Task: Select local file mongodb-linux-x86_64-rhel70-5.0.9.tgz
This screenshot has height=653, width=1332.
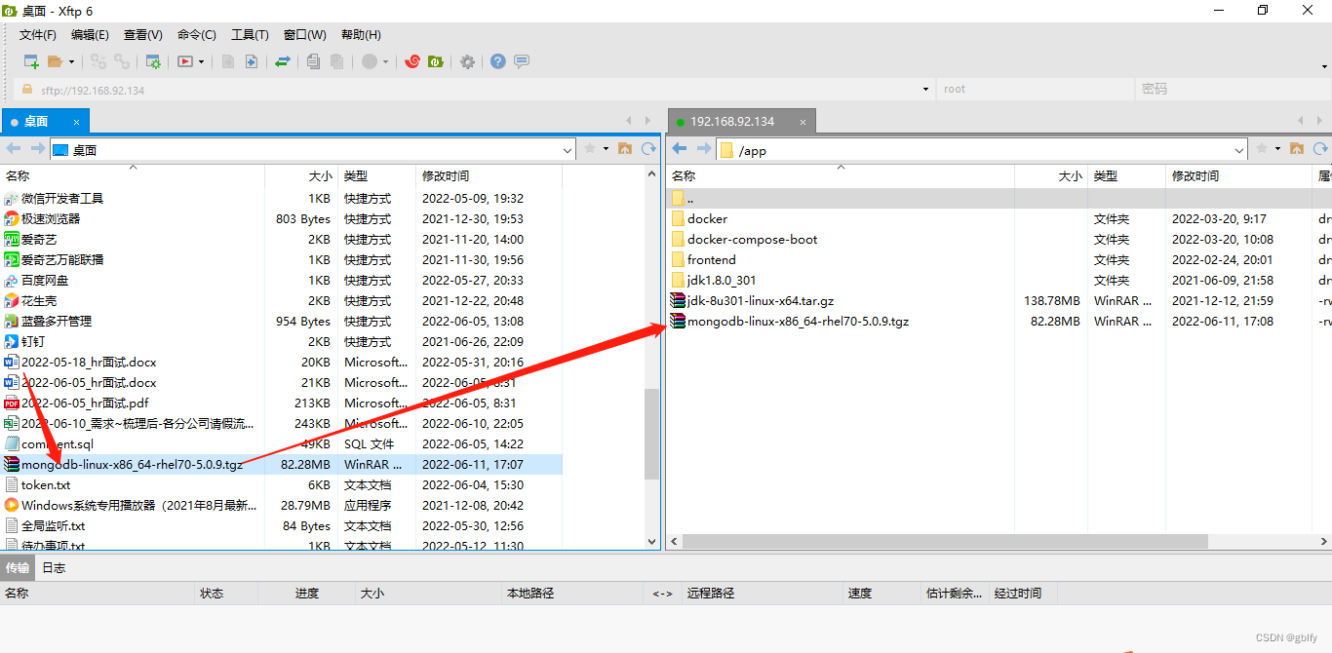Action: coord(281,464)
